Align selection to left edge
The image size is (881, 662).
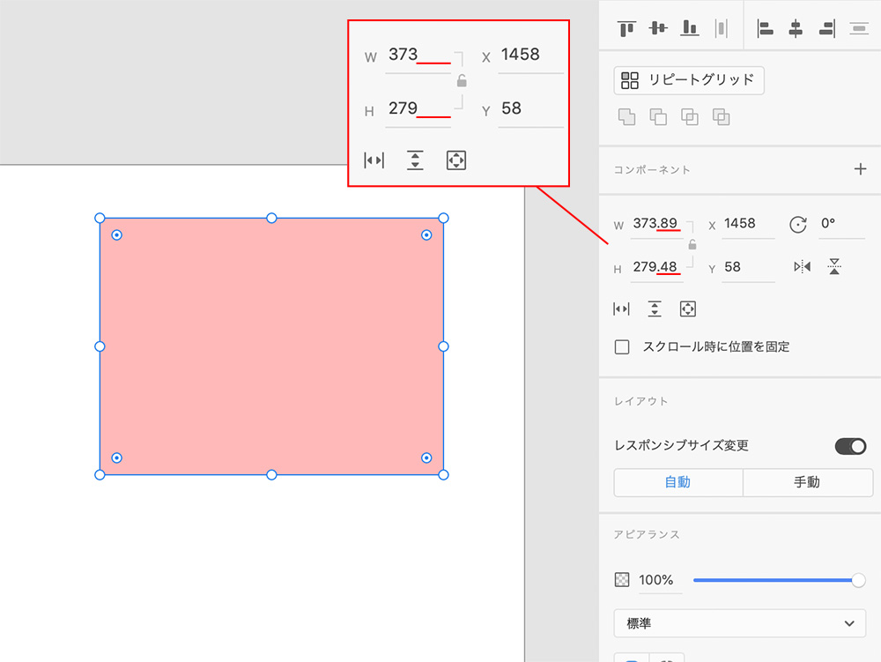[766, 28]
